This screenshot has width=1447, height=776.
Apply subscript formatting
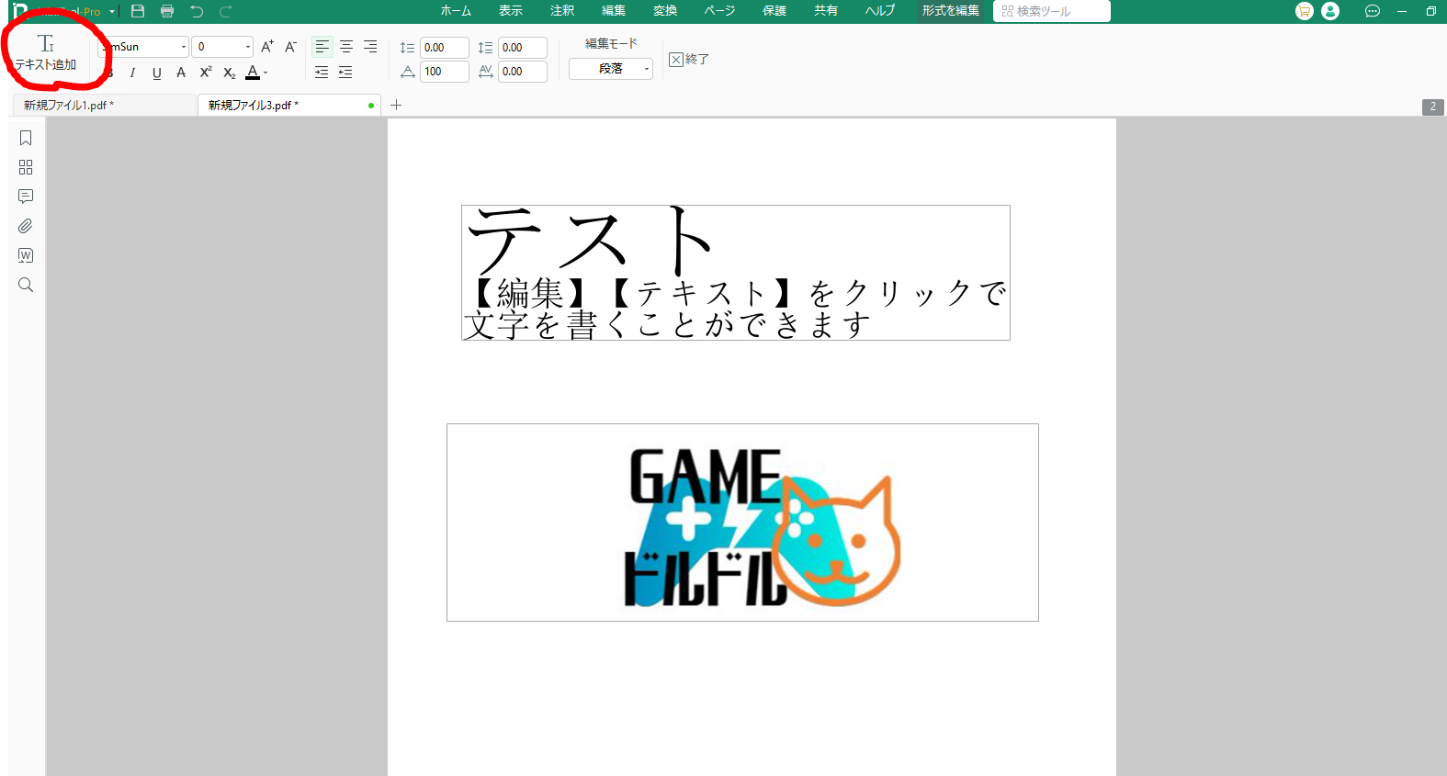[x=230, y=73]
